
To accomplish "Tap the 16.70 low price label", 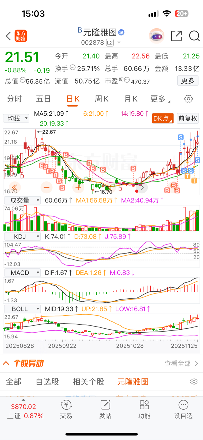I will click(106, 192).
